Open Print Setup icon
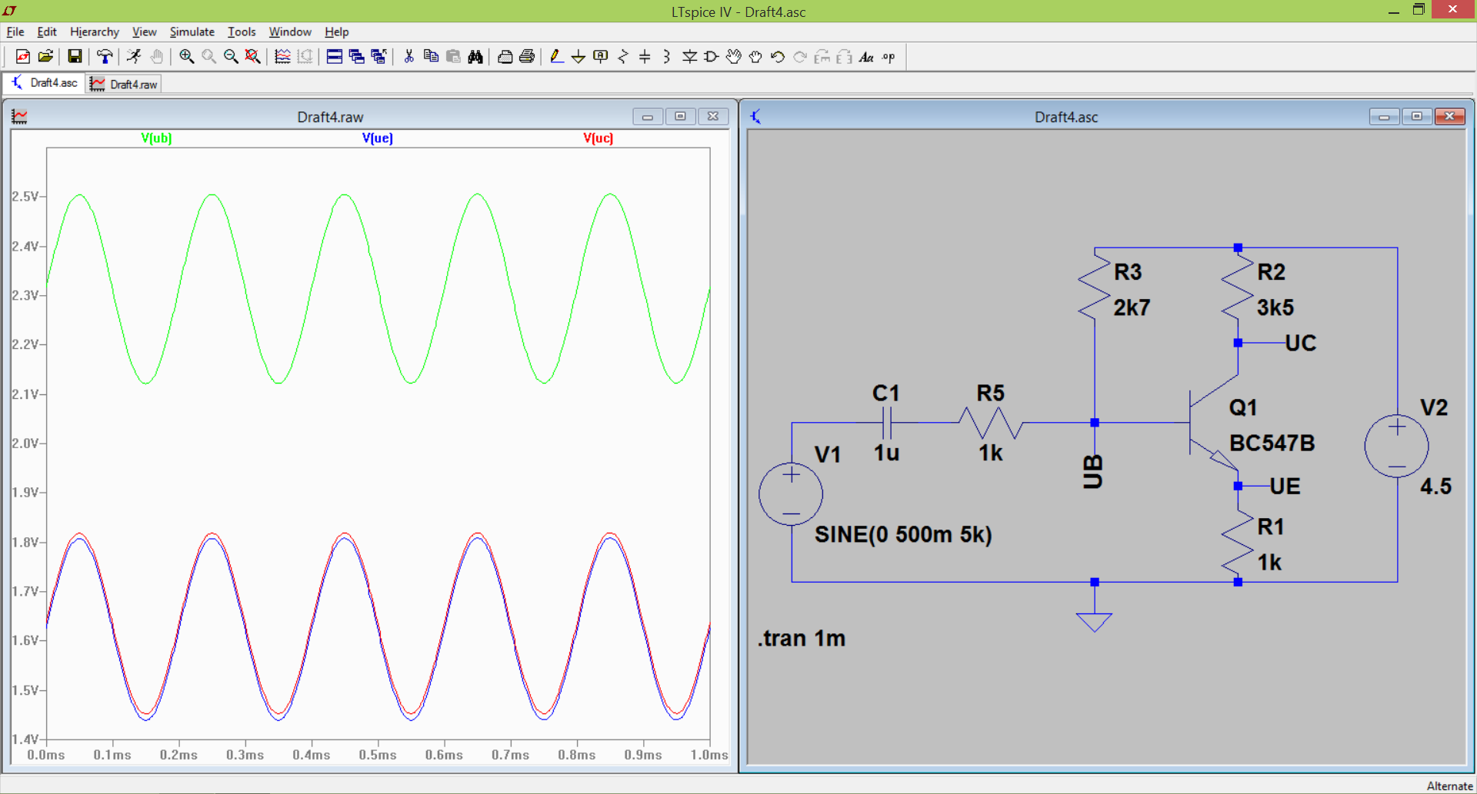This screenshot has width=1477, height=794. click(x=505, y=56)
